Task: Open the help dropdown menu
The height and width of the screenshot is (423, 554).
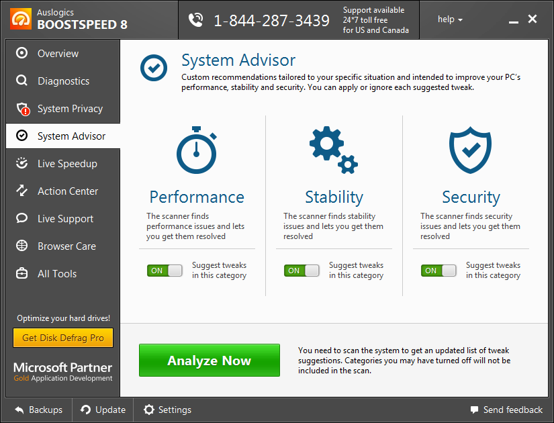Action: click(450, 19)
